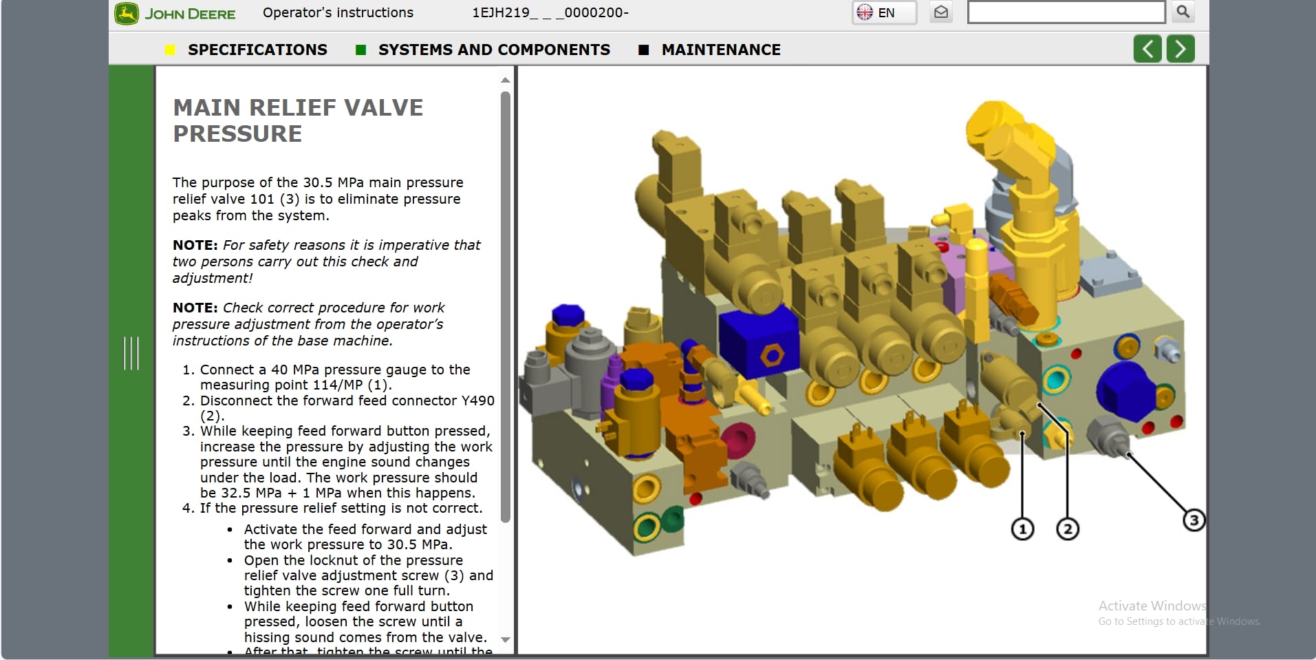1316x660 pixels.
Task: Click the "Operator's instructions" title text
Action: point(338,12)
